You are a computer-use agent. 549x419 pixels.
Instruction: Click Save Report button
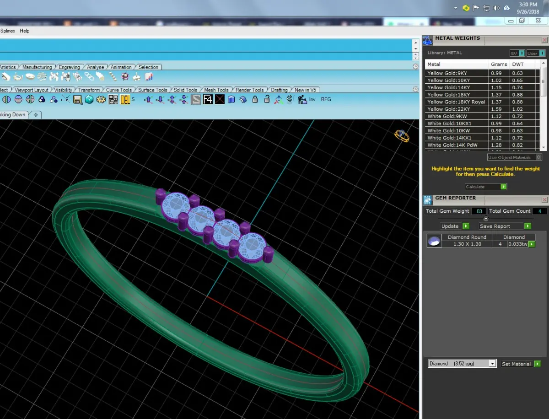pyautogui.click(x=505, y=226)
